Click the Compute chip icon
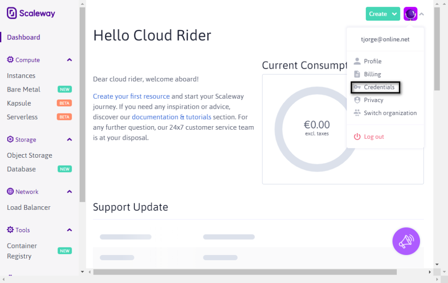 pyautogui.click(x=10, y=60)
